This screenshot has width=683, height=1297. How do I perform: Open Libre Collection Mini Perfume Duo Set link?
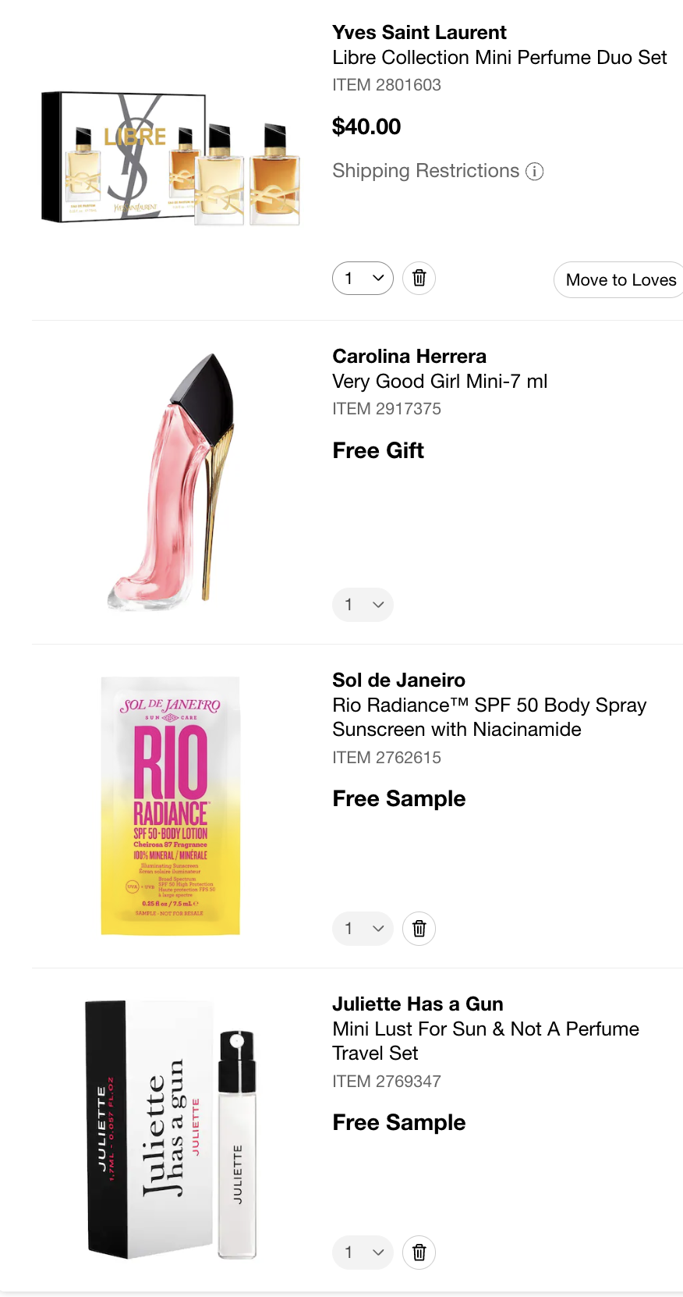pos(499,58)
